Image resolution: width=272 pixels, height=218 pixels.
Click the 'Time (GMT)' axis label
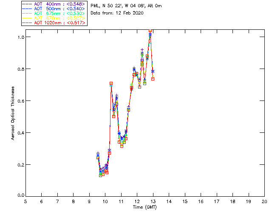pyautogui.click(x=144, y=207)
